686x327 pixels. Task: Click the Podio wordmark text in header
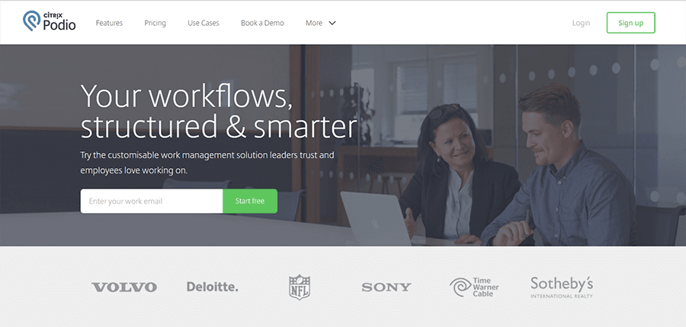point(59,25)
